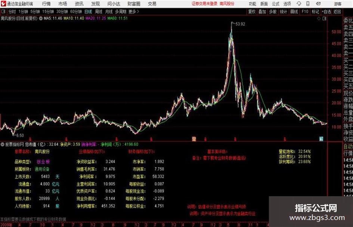Click the Tongdaxin red logo icon
The width and height of the screenshot is (353, 227).
click(3, 4)
